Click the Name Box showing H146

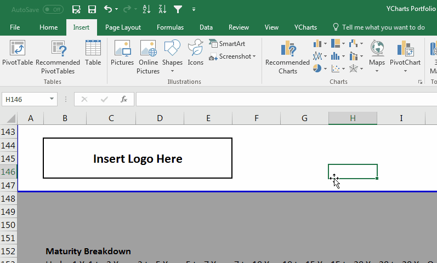tap(25, 100)
